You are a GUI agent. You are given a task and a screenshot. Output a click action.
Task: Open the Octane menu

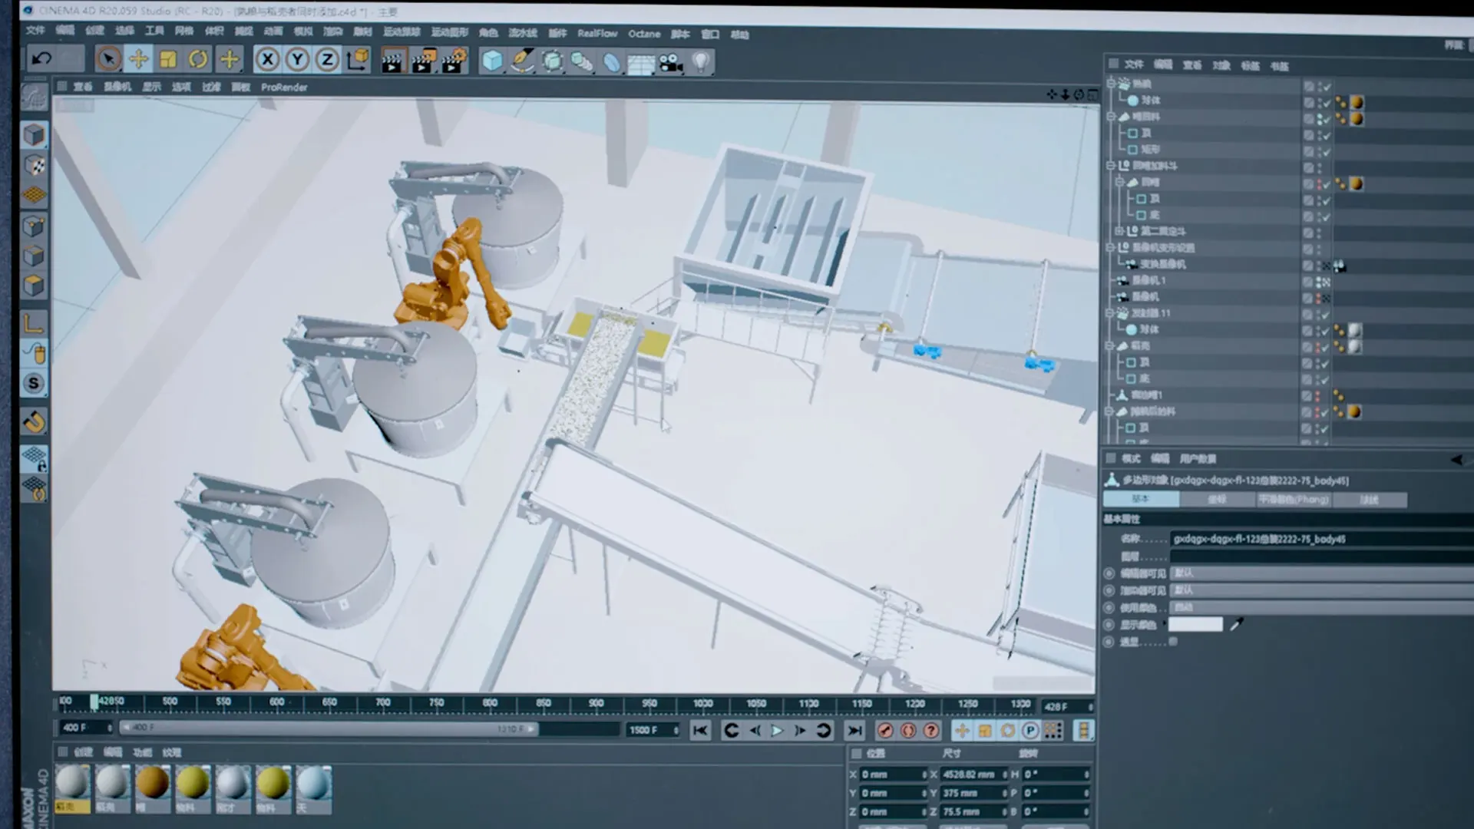[643, 34]
